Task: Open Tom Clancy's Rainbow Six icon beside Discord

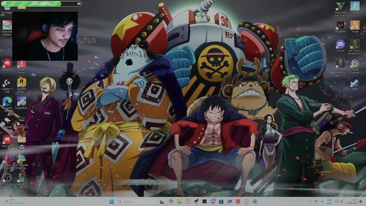Action: (x=355, y=47)
